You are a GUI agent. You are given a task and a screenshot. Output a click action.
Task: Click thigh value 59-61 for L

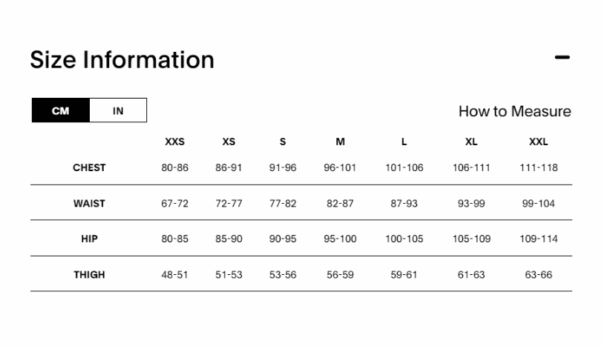[404, 274]
